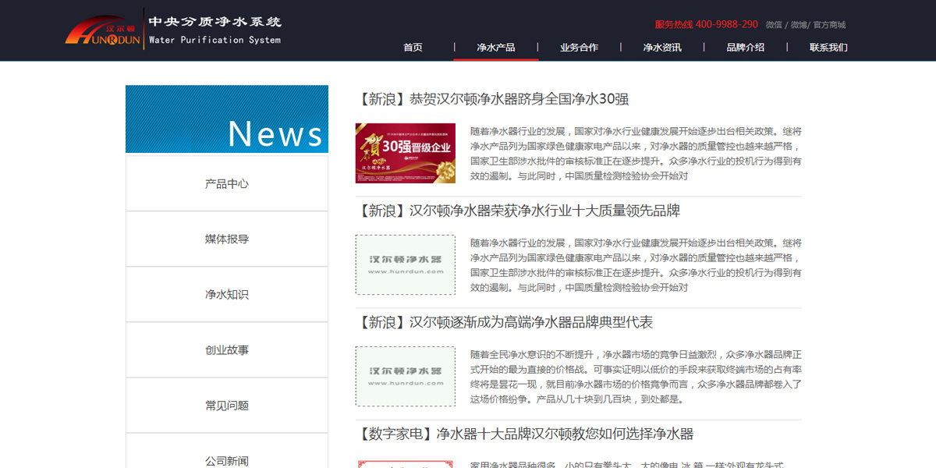Go to 业务合作 in the navigation bar
Screen dimensions: 936x468
pos(579,48)
